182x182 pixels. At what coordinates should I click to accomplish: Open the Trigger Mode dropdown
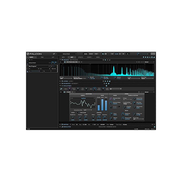(115, 89)
